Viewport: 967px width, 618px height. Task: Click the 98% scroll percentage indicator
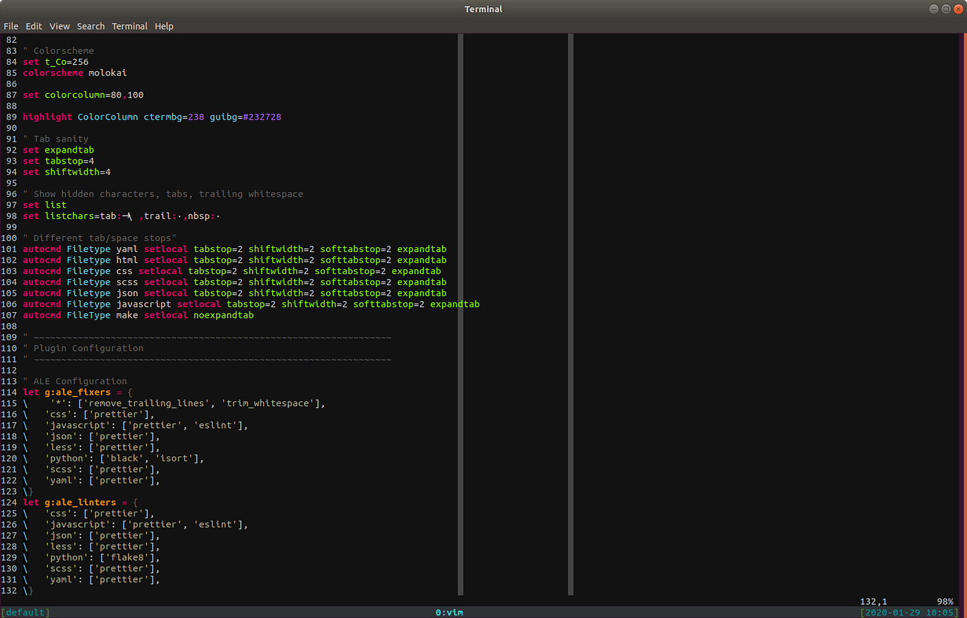[x=945, y=601]
